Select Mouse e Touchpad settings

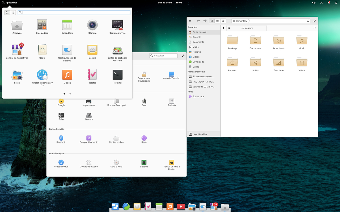pos(116,101)
